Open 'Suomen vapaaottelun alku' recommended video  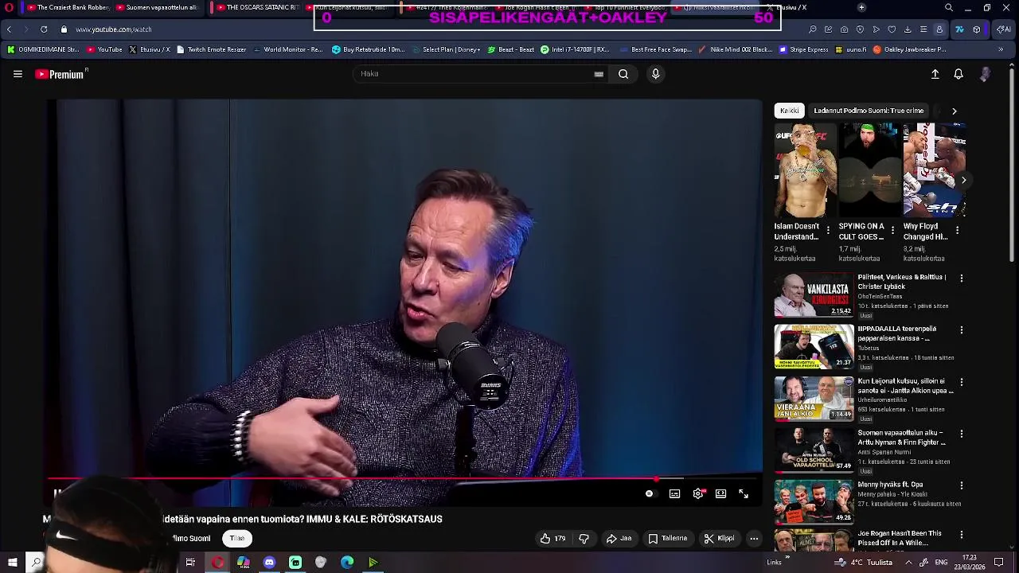coord(900,438)
